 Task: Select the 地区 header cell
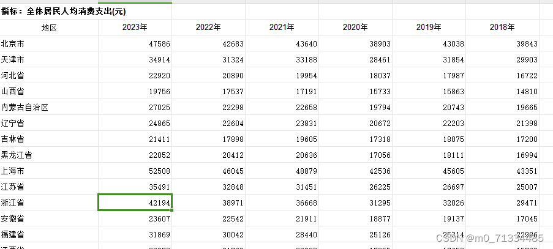[49, 27]
